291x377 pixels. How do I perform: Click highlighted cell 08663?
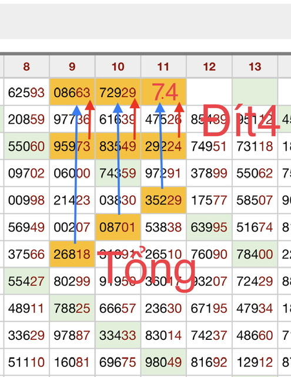pyautogui.click(x=72, y=92)
